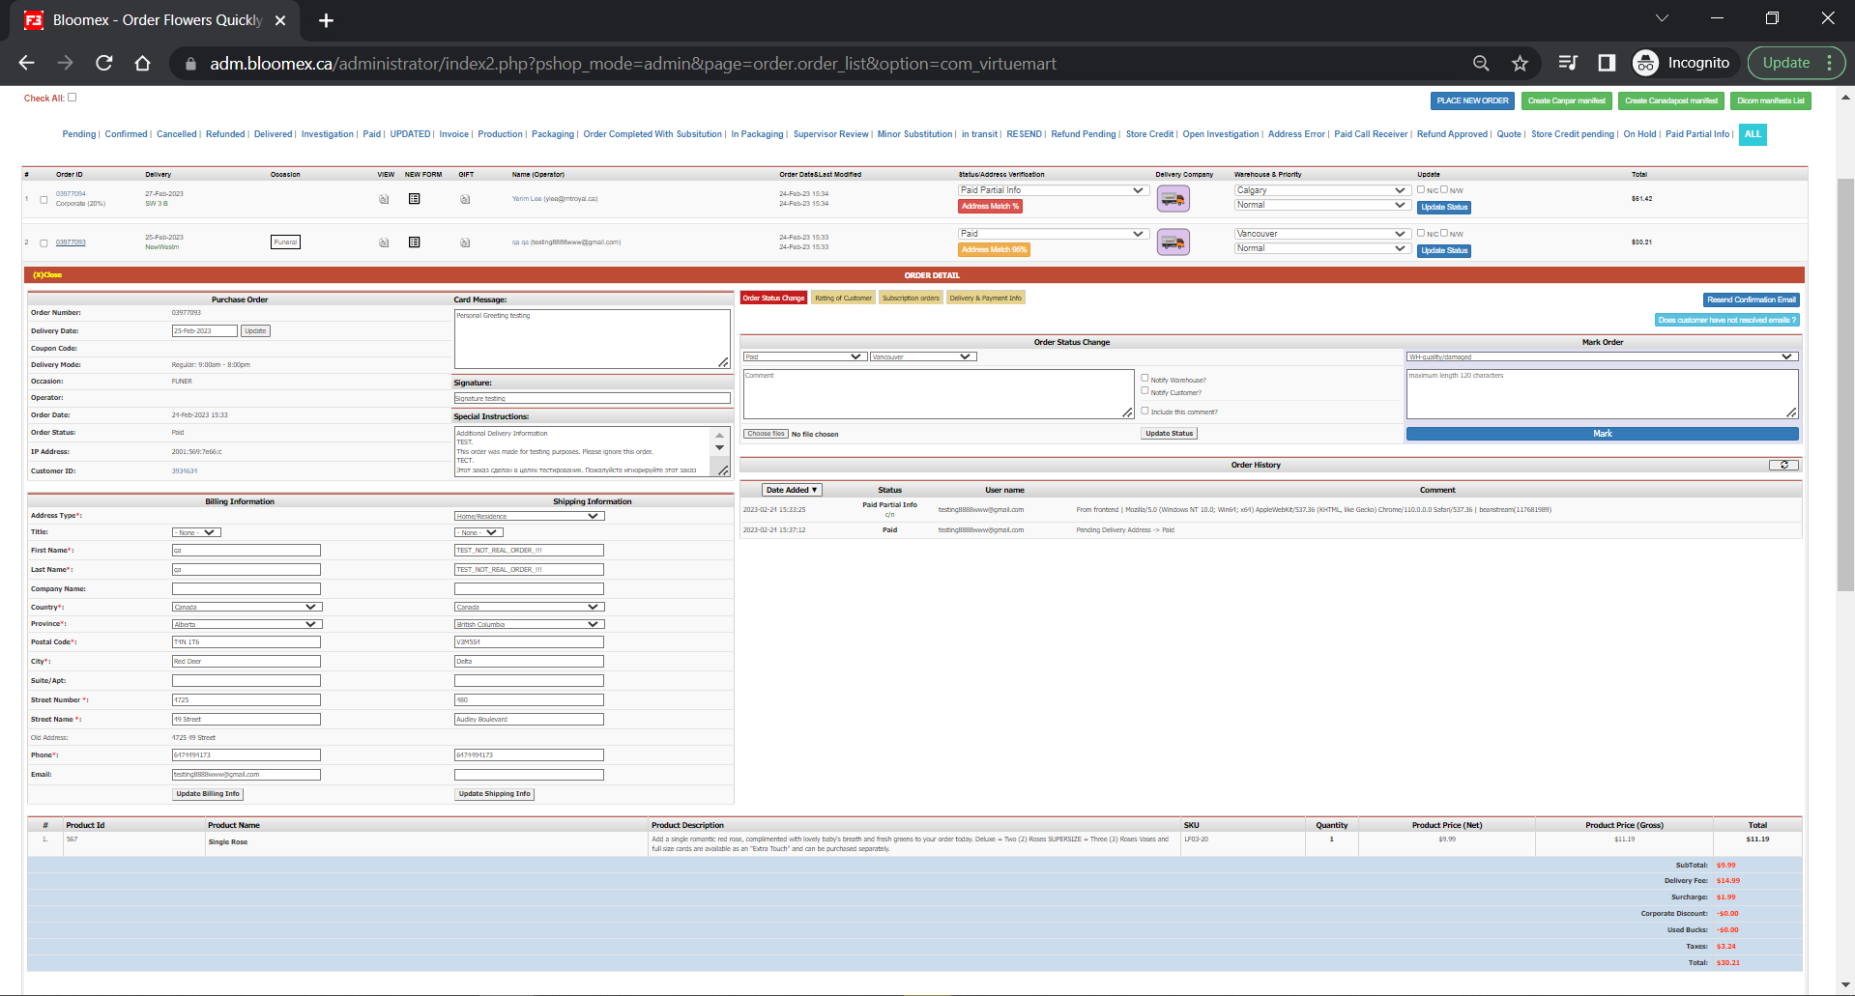The image size is (1855, 996).
Task: Enable Notify Warehouse checkbox
Action: pyautogui.click(x=1145, y=378)
